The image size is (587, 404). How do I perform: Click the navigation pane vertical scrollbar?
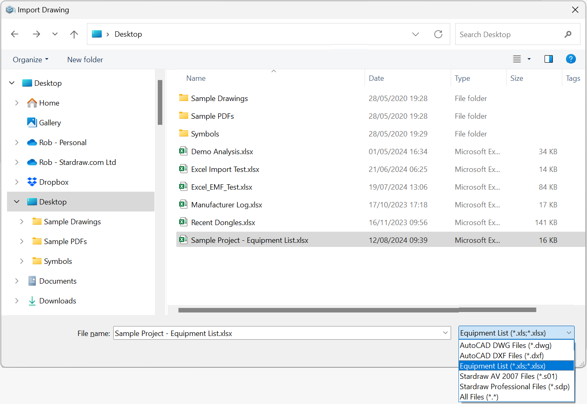point(160,102)
